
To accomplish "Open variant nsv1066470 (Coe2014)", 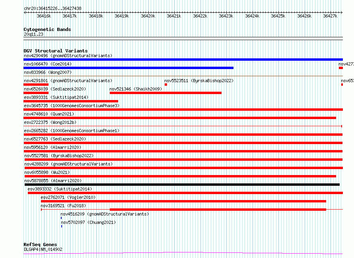I will (48, 64).
